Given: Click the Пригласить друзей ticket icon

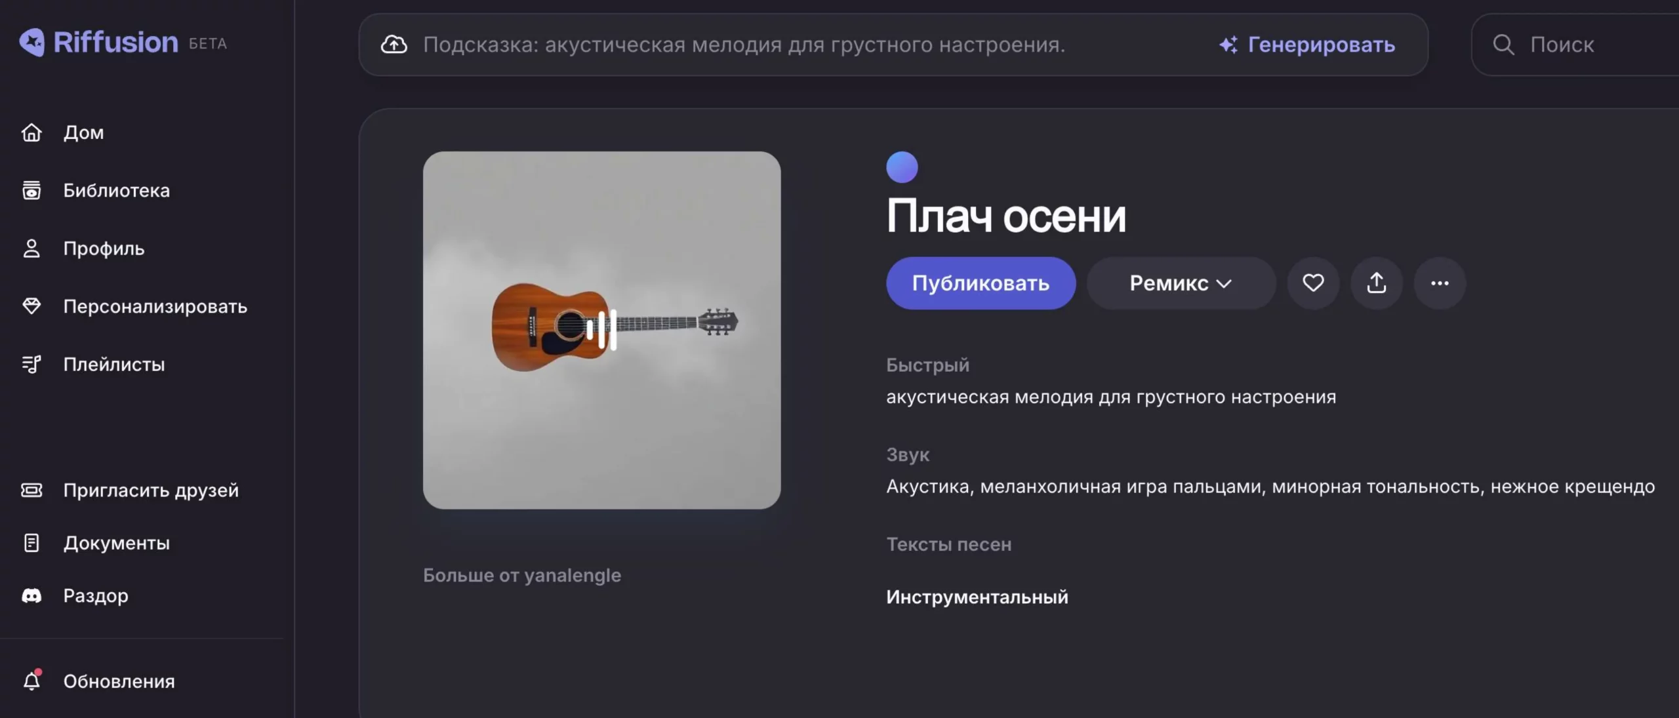Looking at the screenshot, I should point(31,490).
